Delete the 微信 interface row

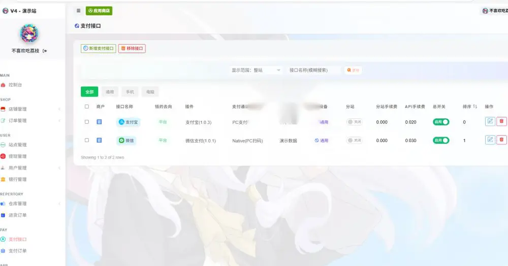pyautogui.click(x=501, y=140)
